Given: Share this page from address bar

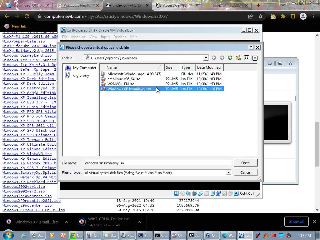Looking at the screenshot, I should [x=251, y=16].
